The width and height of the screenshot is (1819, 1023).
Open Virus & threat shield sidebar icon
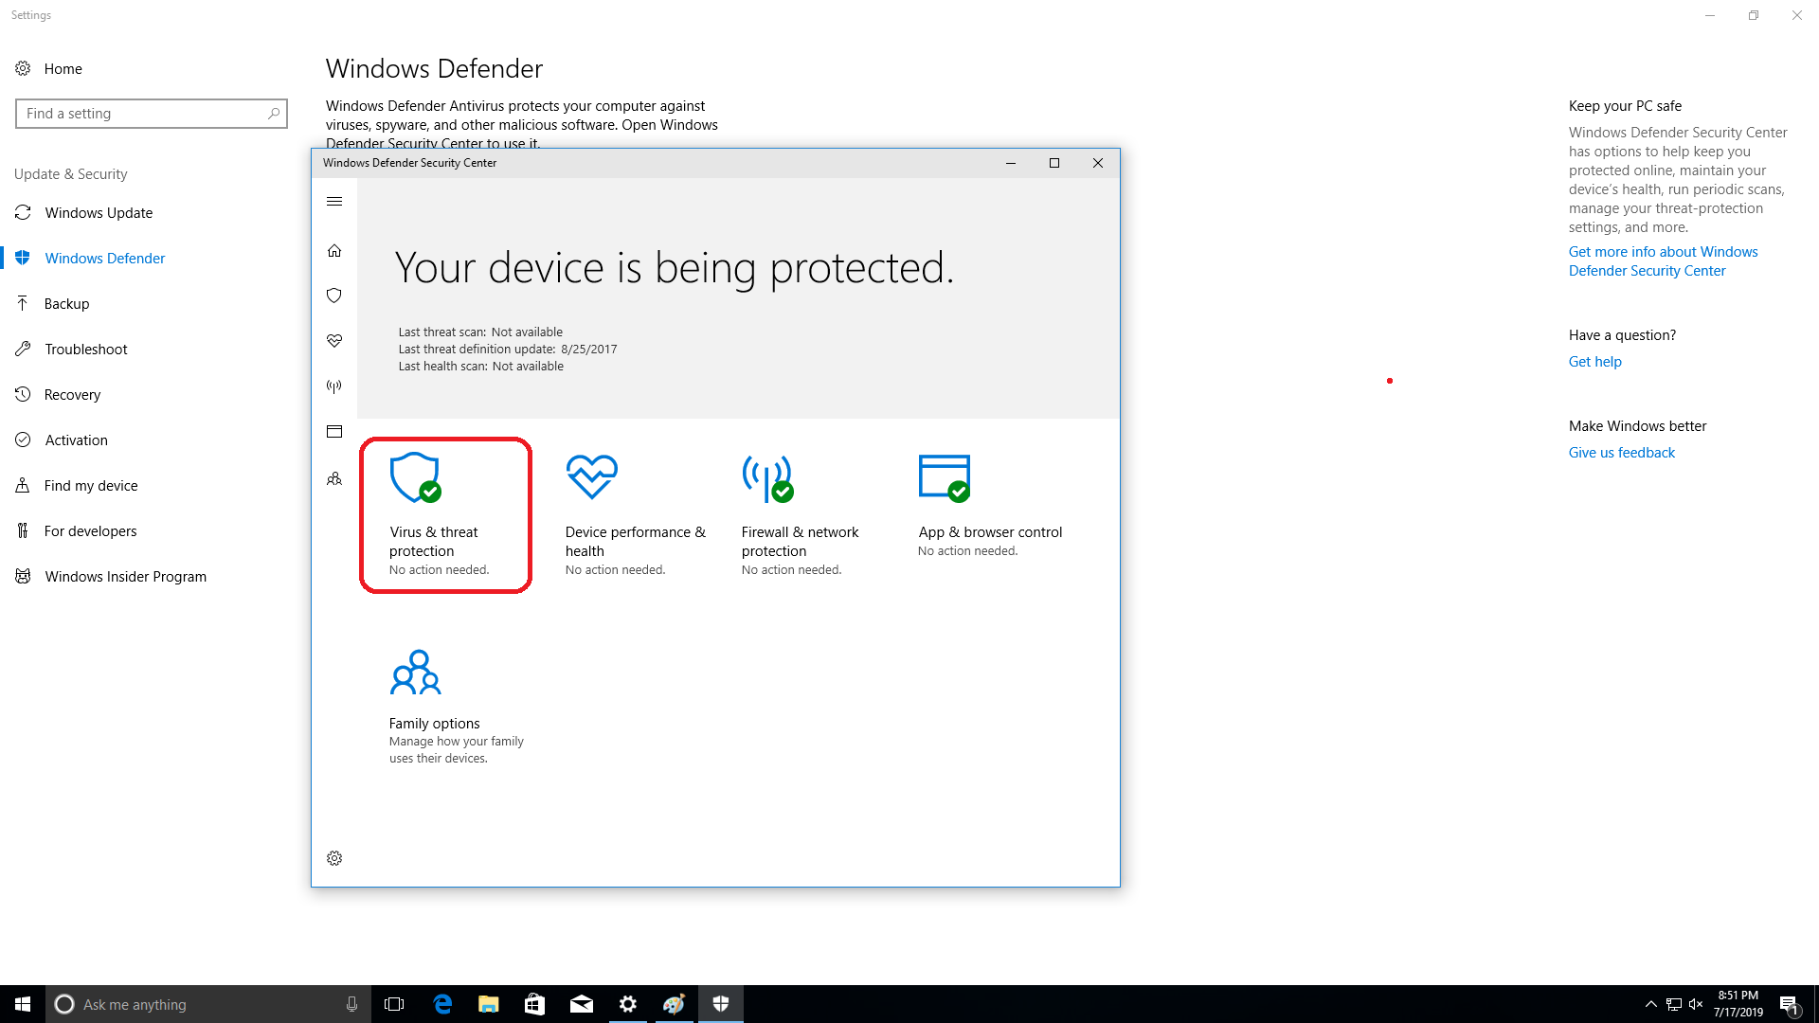coord(334,296)
